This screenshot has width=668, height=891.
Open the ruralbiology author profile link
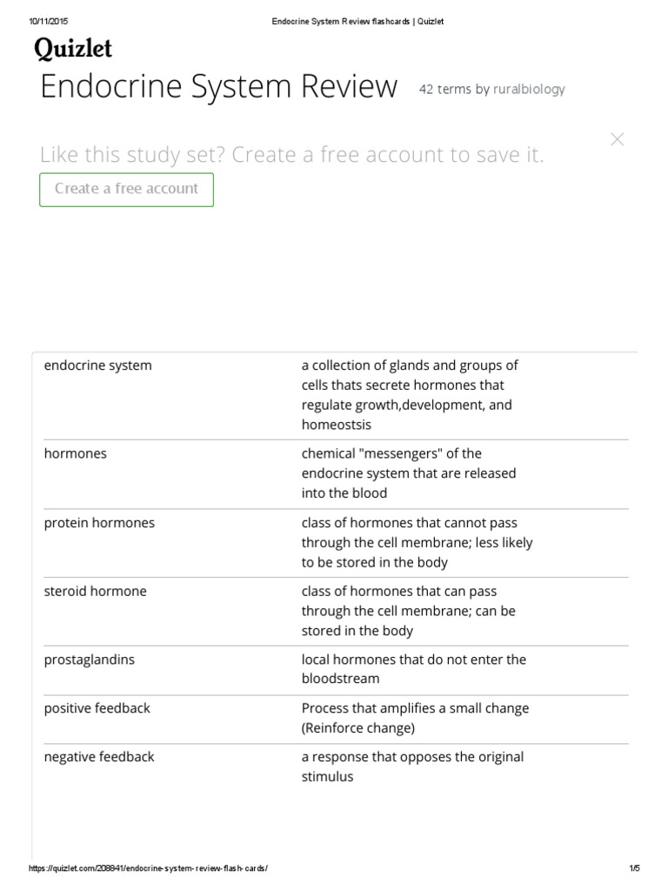529,89
